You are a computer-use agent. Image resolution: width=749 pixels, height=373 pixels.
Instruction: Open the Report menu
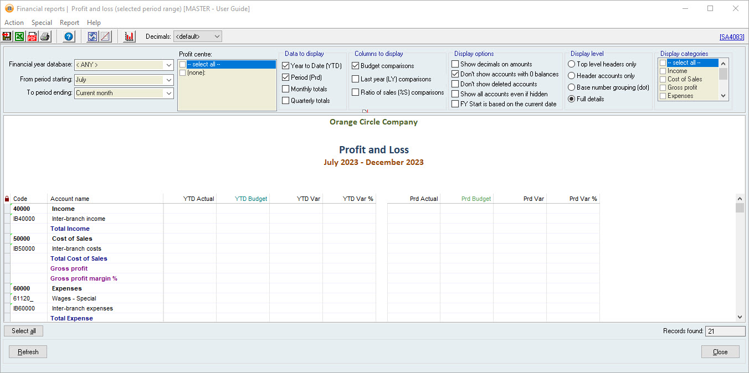click(x=69, y=23)
